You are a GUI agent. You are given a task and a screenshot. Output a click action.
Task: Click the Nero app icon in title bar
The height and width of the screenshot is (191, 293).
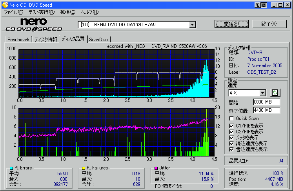[5, 5]
